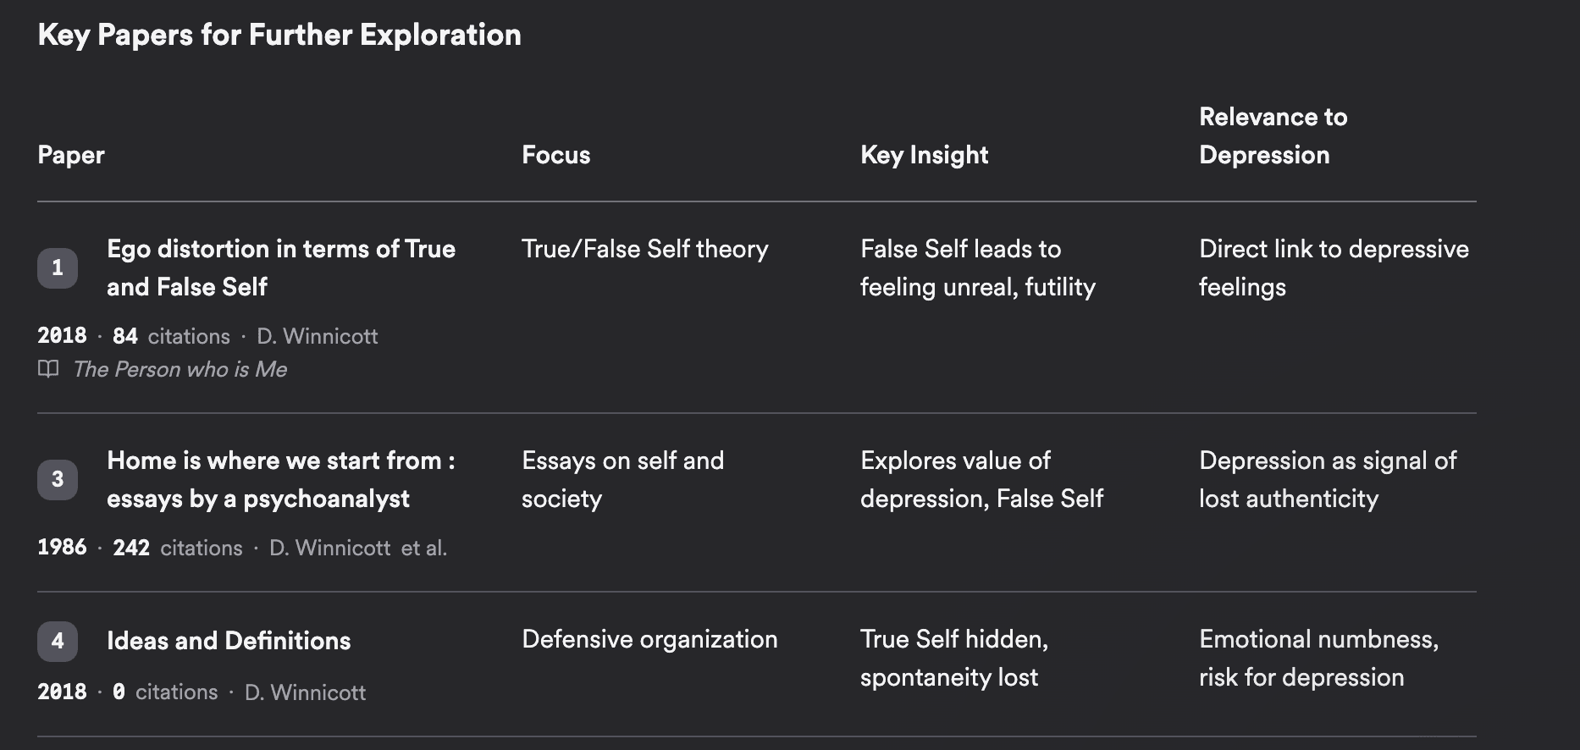The height and width of the screenshot is (750, 1580).
Task: Click the journal name The Person who is Me
Action: pos(180,369)
